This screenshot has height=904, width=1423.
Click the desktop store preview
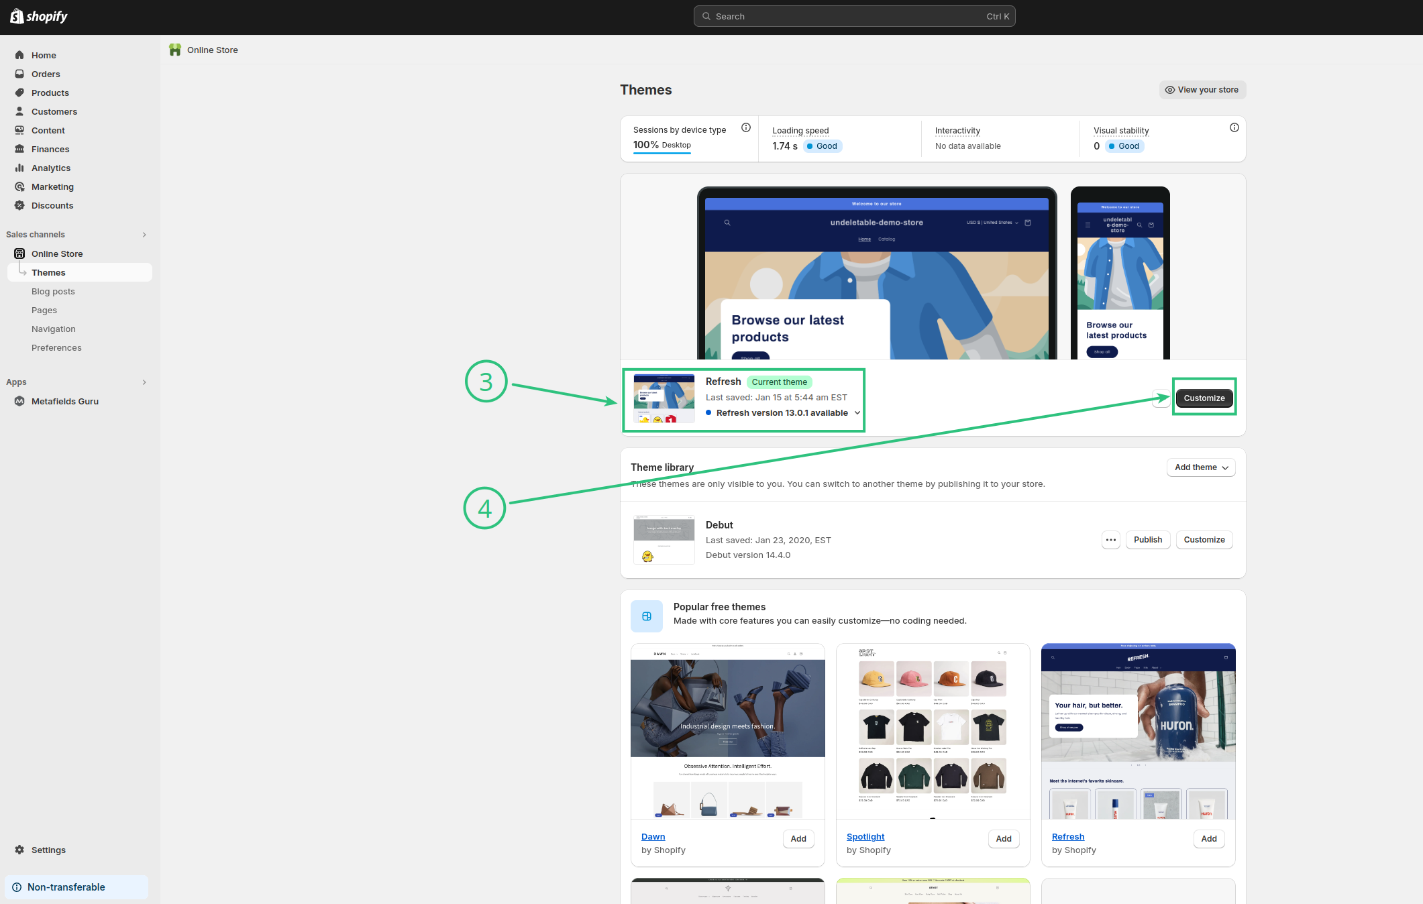877,274
